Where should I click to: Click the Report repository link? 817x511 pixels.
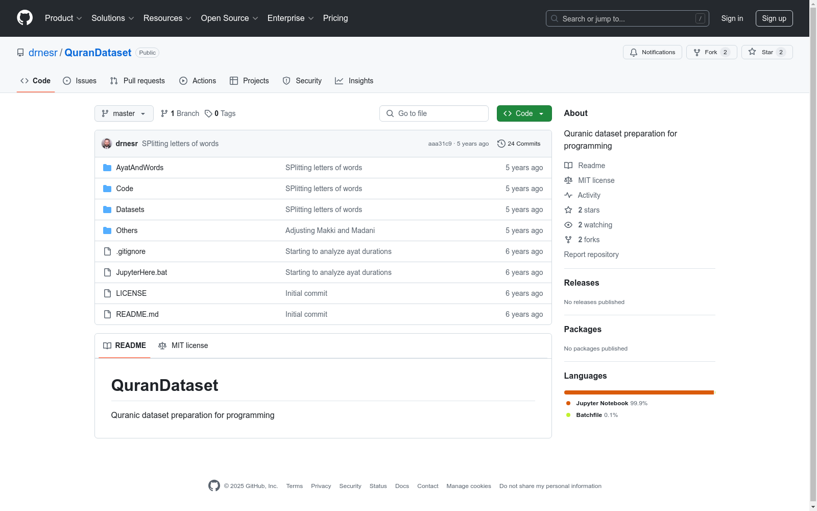[x=591, y=254]
